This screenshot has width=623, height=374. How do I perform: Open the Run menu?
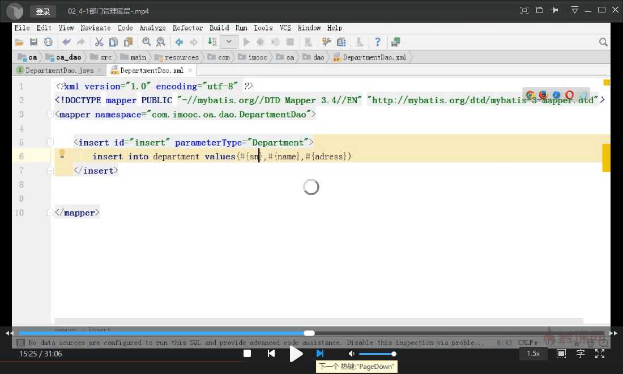(241, 28)
